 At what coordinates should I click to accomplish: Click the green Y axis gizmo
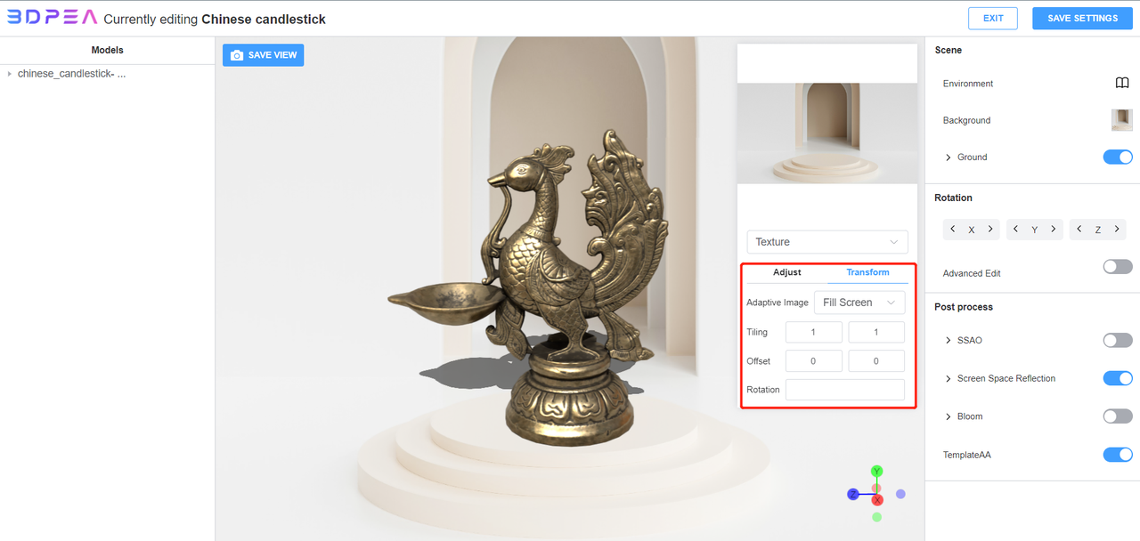(x=877, y=471)
